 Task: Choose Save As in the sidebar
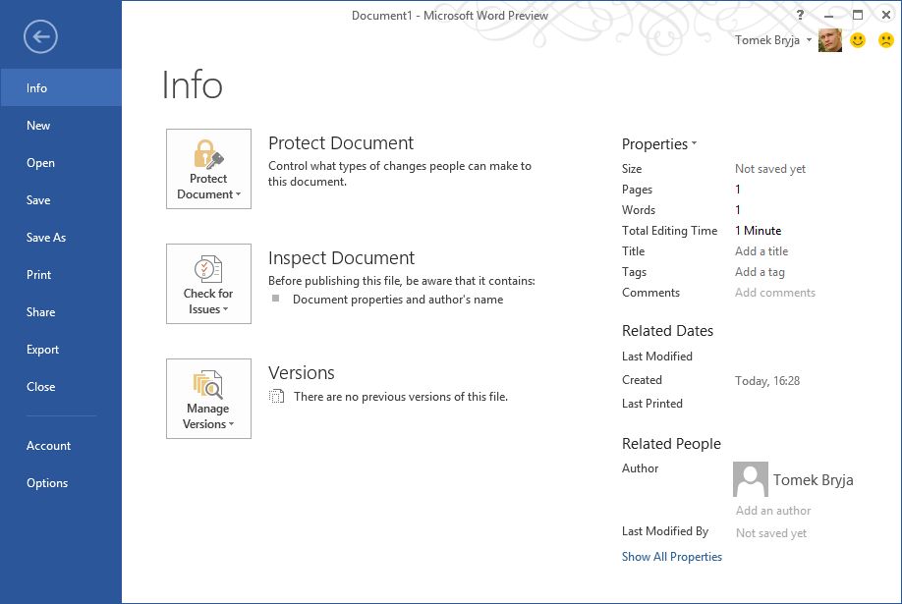point(61,238)
